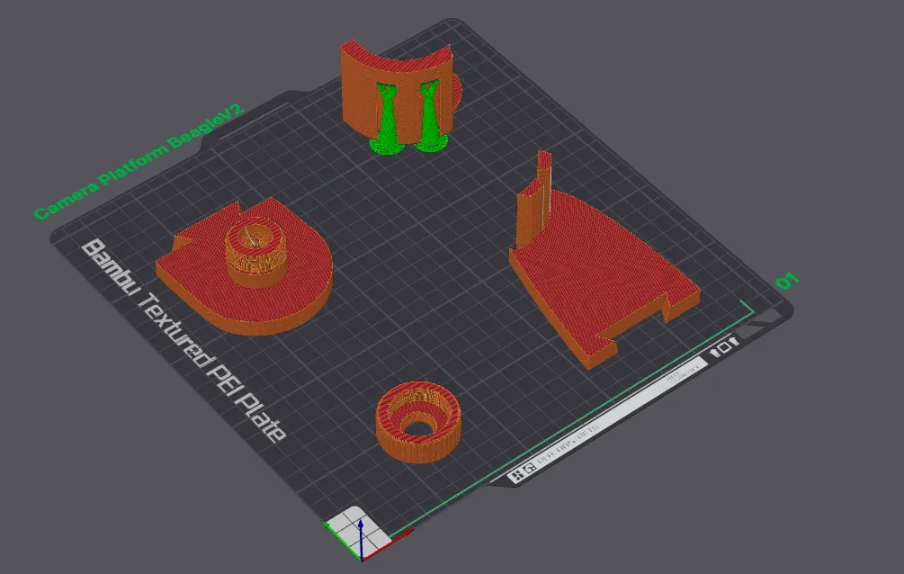
Task: Click the plate number '01' label
Action: tap(787, 281)
